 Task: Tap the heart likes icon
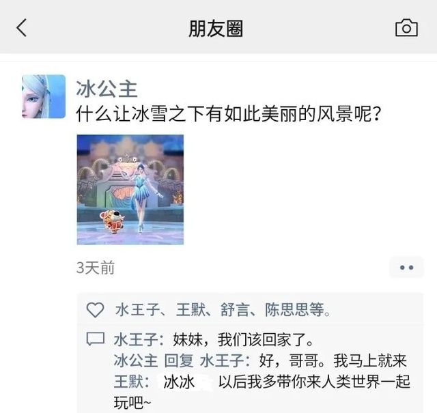(x=95, y=310)
